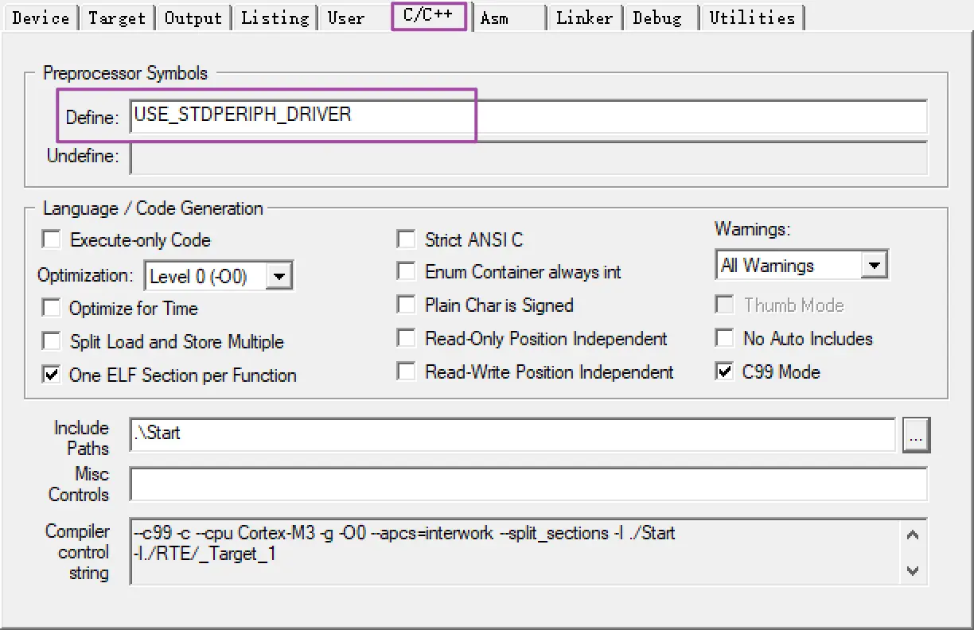Toggle the C99 Mode checkbox

(x=724, y=371)
